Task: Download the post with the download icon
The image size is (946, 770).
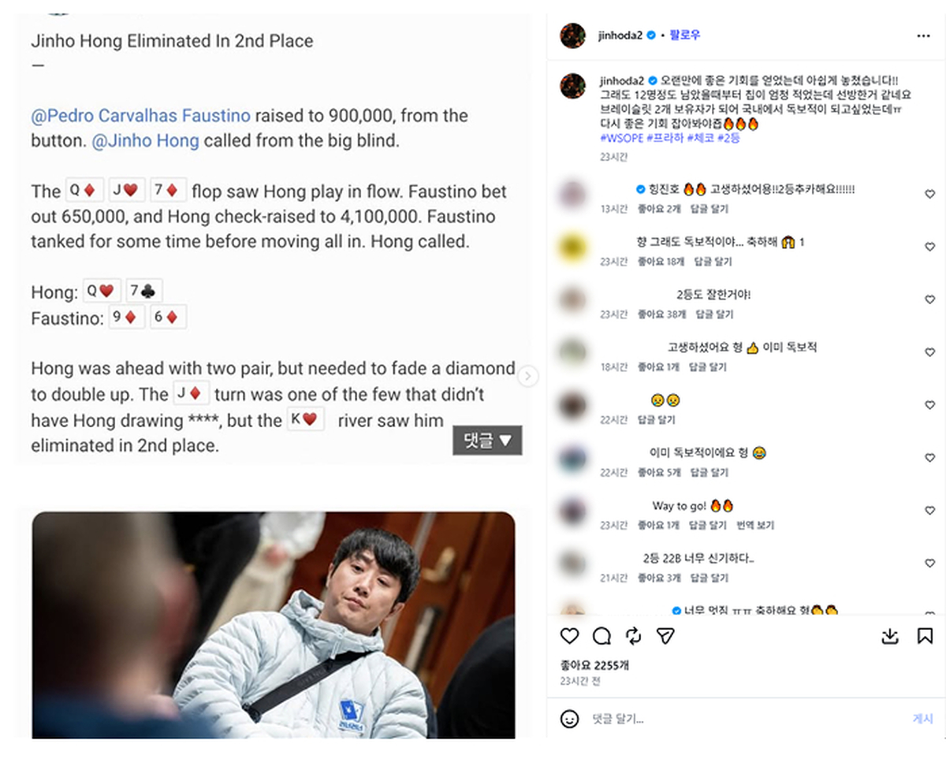Action: (x=890, y=636)
